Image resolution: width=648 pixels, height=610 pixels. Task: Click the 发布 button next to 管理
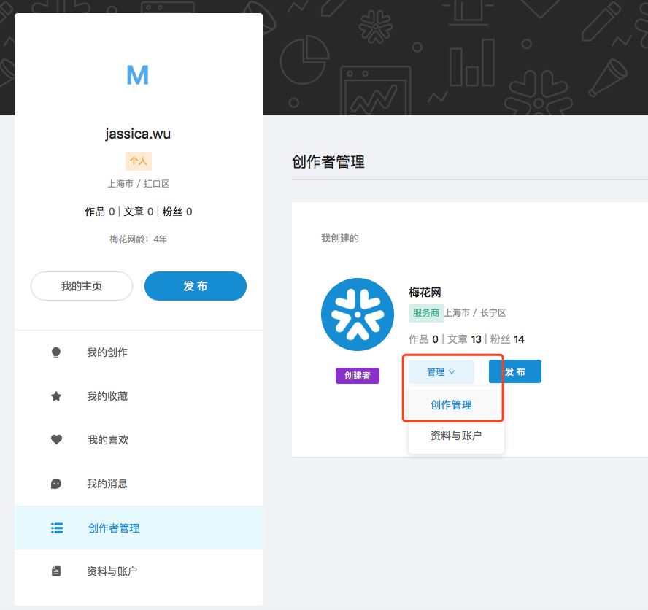click(x=514, y=371)
